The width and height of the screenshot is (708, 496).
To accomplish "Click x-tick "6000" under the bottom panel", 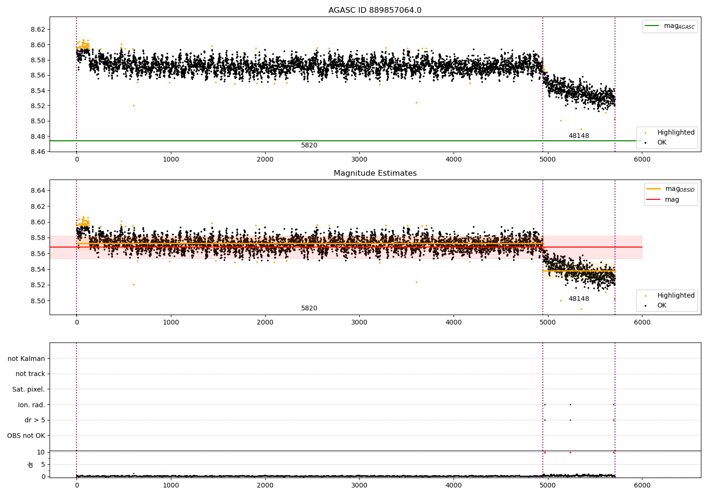I will click(642, 485).
